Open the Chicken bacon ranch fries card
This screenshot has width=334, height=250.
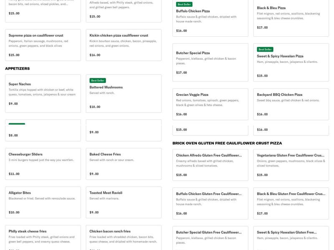click(x=124, y=237)
